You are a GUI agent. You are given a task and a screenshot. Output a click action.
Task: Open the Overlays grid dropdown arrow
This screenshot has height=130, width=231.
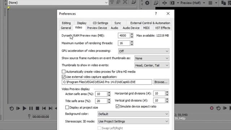click(216, 3)
